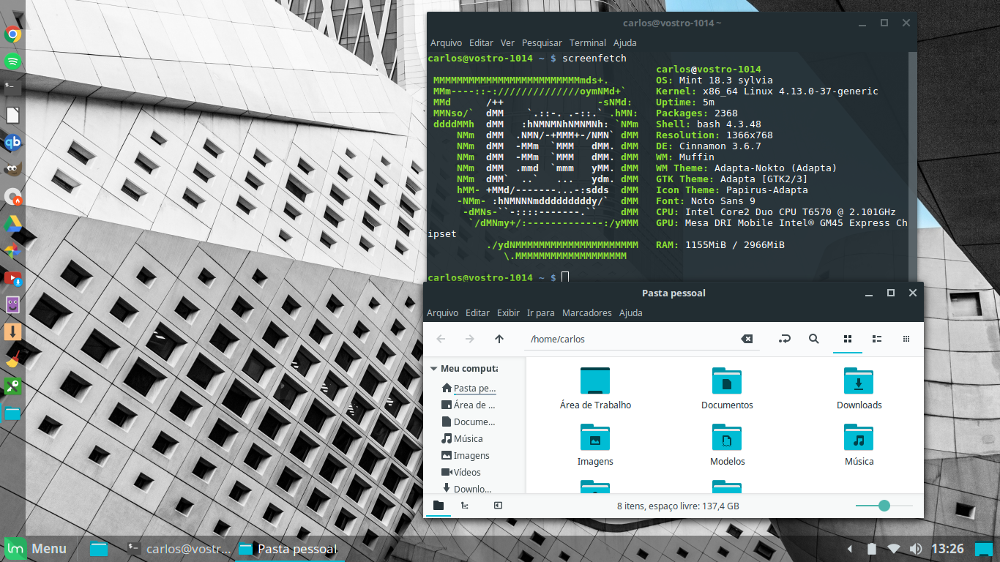Hide the sidebar in the file manager

coord(498,506)
